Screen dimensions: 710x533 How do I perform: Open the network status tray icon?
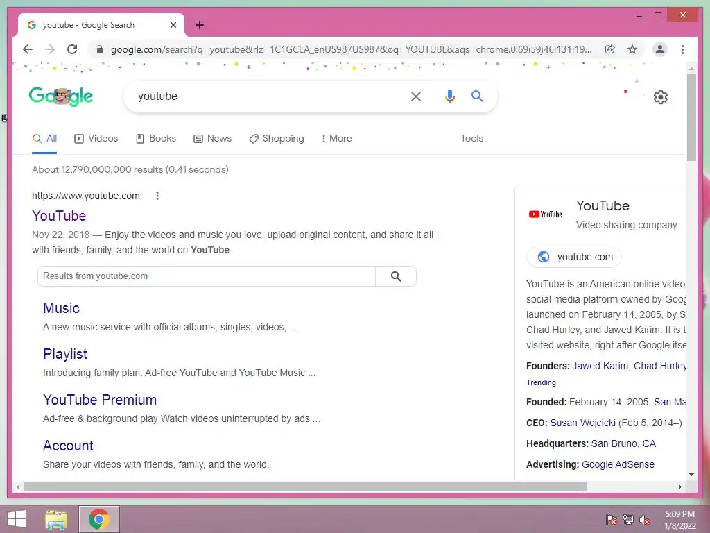pyautogui.click(x=628, y=520)
